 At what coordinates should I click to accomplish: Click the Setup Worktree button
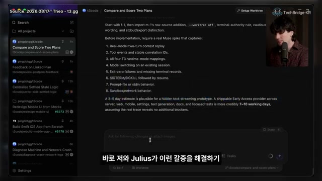click(250, 11)
